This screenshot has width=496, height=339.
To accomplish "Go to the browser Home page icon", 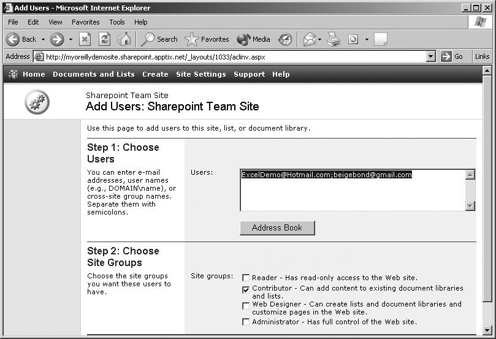I will [124, 39].
